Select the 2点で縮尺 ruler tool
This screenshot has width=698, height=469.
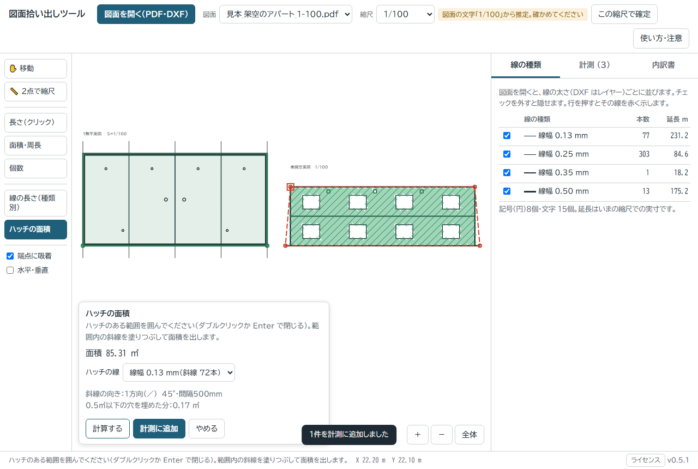click(x=35, y=92)
